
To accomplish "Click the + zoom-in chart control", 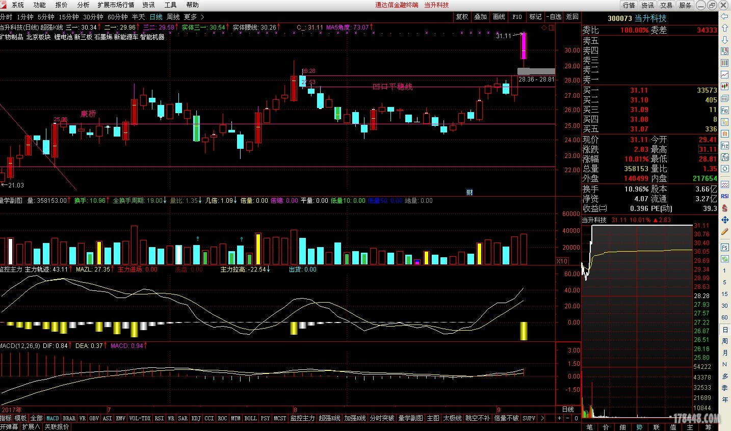I will 559,418.
